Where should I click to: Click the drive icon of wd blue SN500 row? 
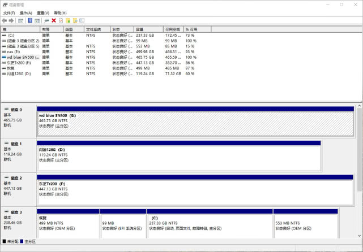(x=4, y=57)
